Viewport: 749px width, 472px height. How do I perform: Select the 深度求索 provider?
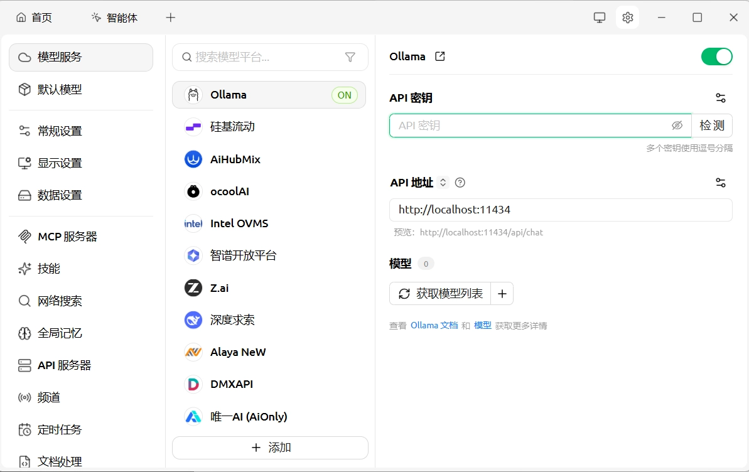tap(269, 319)
